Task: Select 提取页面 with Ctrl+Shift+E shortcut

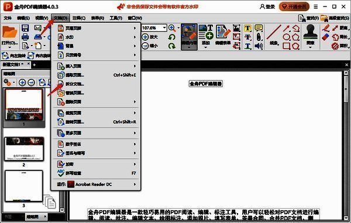Action: tap(97, 75)
